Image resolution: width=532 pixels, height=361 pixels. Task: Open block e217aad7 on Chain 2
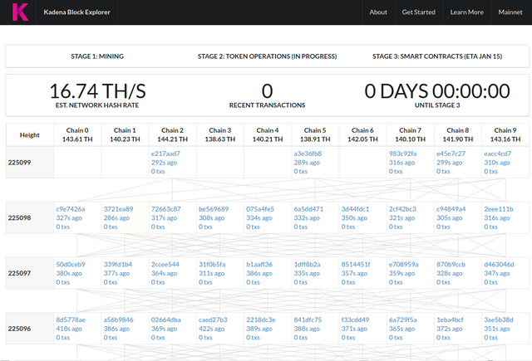[165, 154]
